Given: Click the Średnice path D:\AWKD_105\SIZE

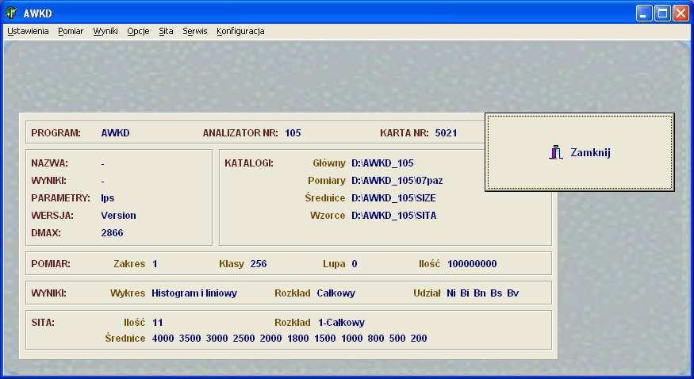Looking at the screenshot, I should coord(393,198).
